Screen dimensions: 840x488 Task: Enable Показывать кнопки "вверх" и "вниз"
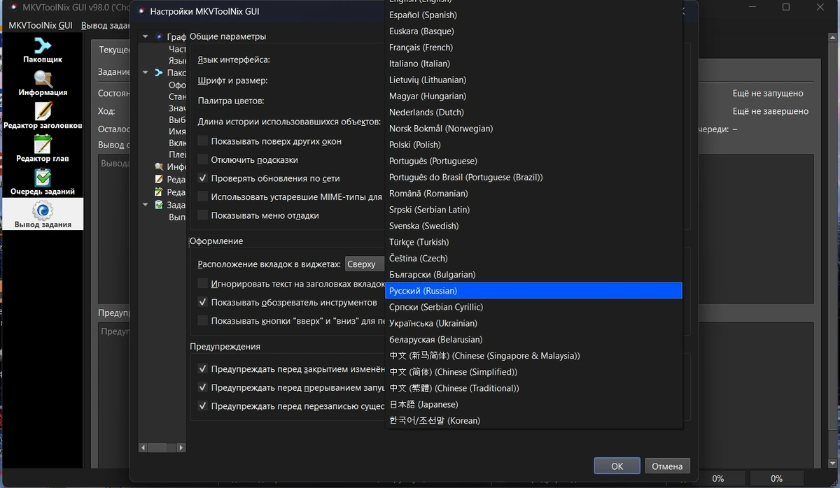(203, 321)
